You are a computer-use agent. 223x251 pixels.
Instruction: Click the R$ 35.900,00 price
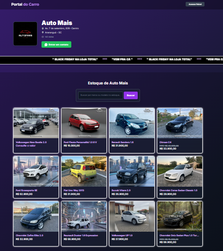(x=120, y=194)
